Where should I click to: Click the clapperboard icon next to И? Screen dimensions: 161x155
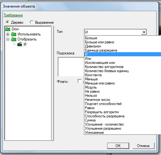point(20,44)
